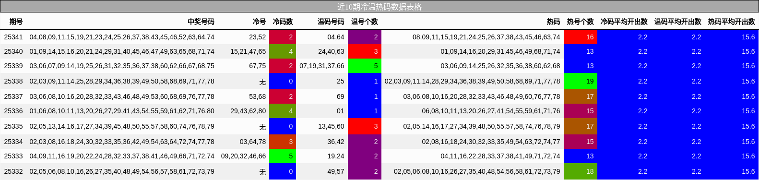Click warm numbers cell 36,42

(336, 142)
